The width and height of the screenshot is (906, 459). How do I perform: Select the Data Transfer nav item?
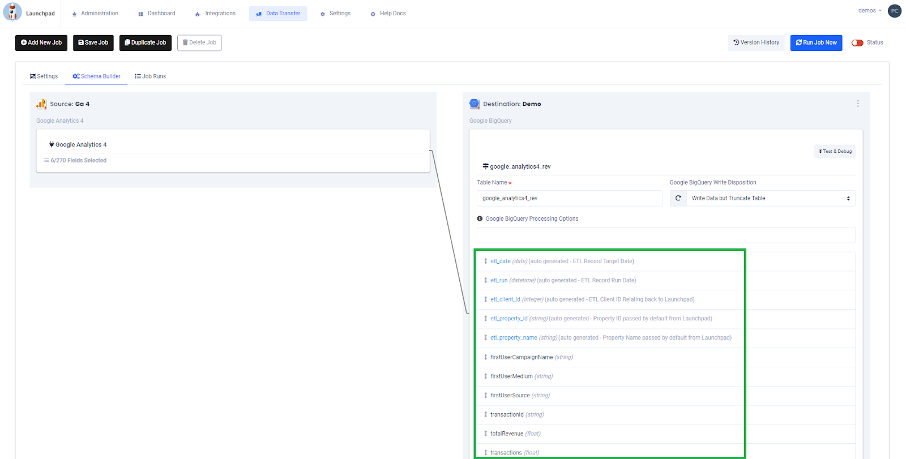[278, 14]
